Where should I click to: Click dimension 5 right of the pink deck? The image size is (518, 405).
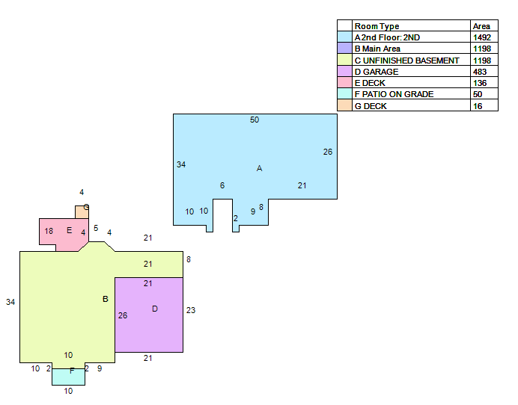(96, 228)
